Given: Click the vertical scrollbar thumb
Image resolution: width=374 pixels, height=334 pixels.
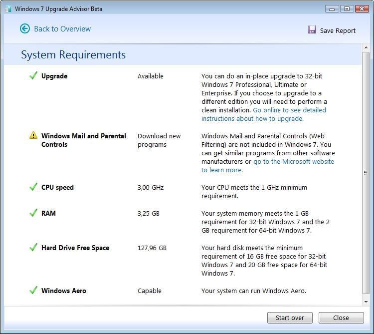Looking at the screenshot, I should tap(366, 172).
